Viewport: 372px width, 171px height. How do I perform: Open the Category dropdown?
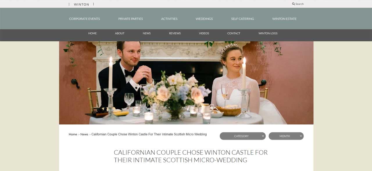(243, 136)
